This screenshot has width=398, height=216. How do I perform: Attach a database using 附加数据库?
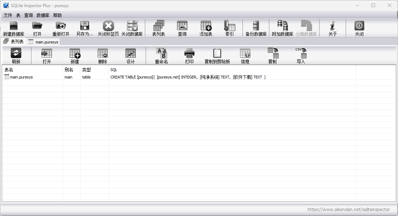click(282, 28)
